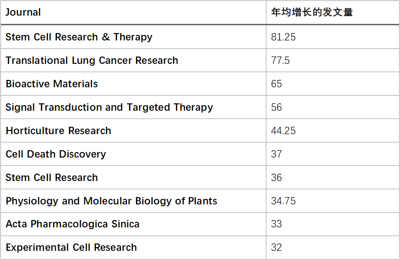Select Signal Transduction and Targeted Therapy cell
Screen dimensions: 400x260
pyautogui.click(x=133, y=107)
